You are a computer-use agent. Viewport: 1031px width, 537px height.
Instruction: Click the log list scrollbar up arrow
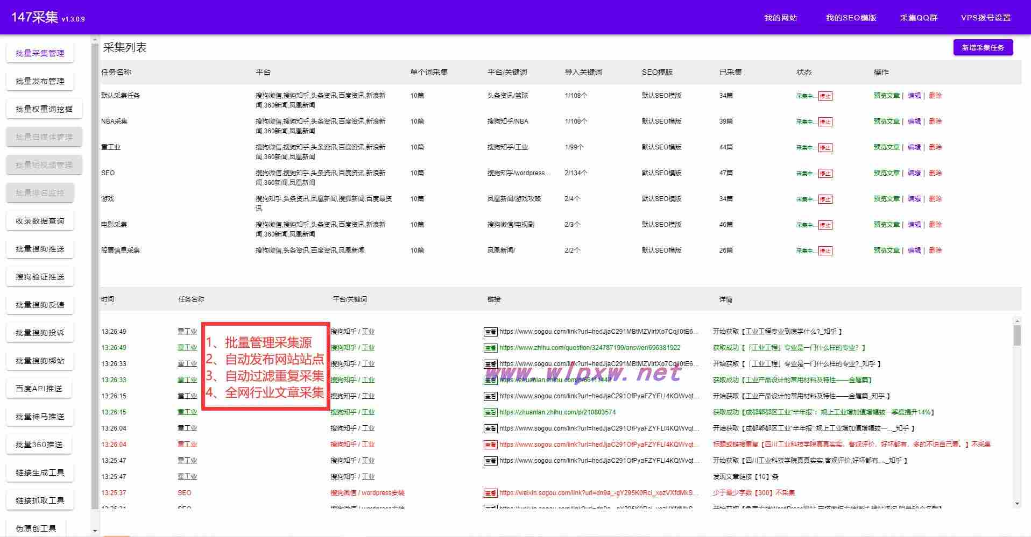pos(1016,321)
